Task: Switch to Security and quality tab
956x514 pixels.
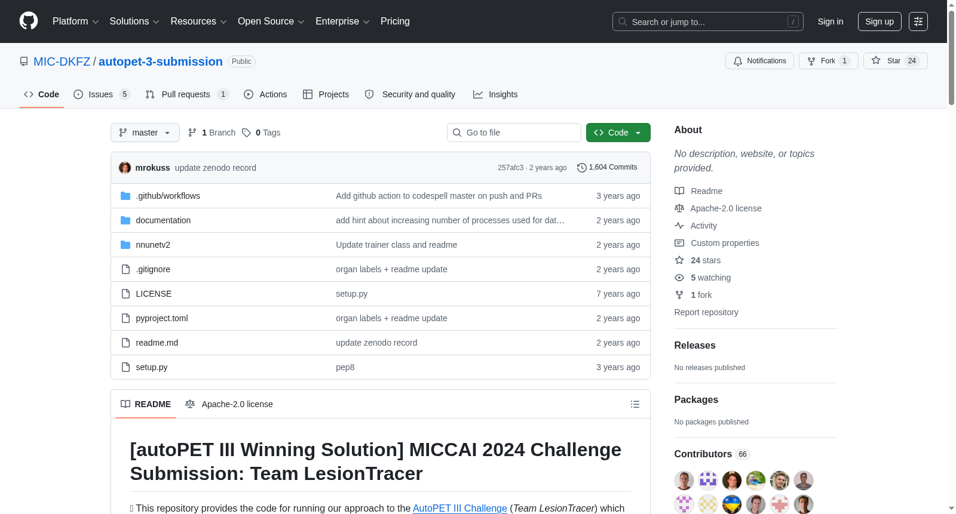Action: [410, 94]
